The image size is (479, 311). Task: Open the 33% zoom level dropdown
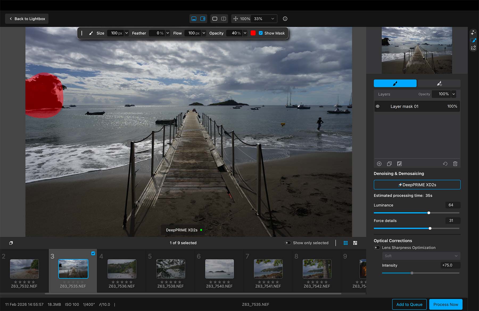(x=272, y=19)
